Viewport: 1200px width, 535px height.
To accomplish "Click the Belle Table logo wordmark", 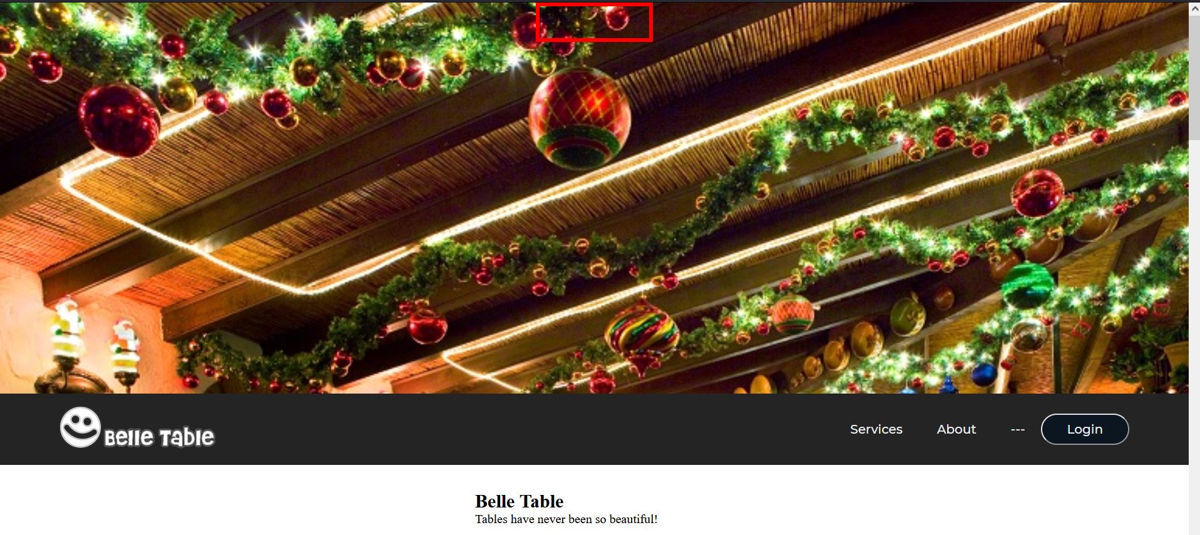I will [x=159, y=437].
